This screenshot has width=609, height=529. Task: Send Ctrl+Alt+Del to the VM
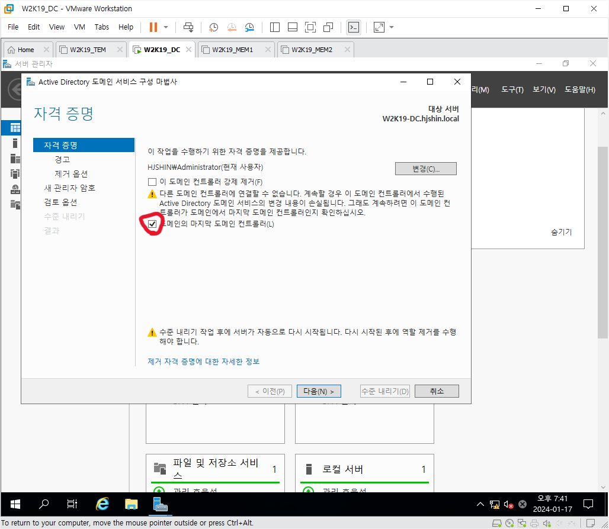tap(188, 27)
